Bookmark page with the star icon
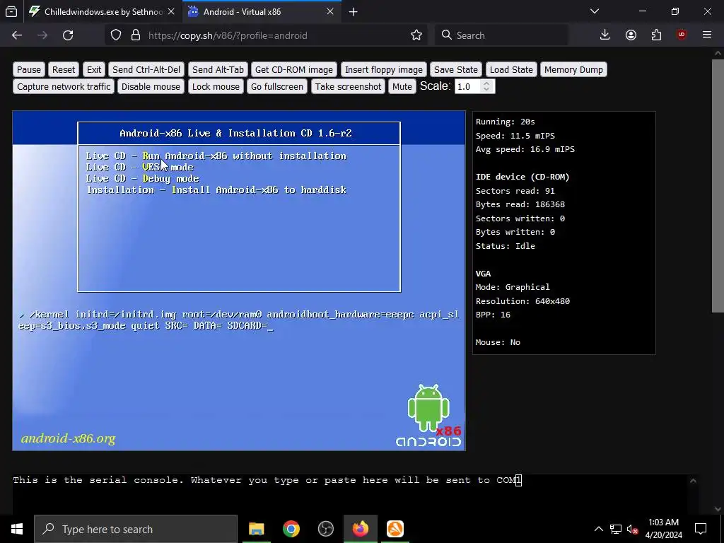Viewport: 724px width, 543px height. pos(416,35)
